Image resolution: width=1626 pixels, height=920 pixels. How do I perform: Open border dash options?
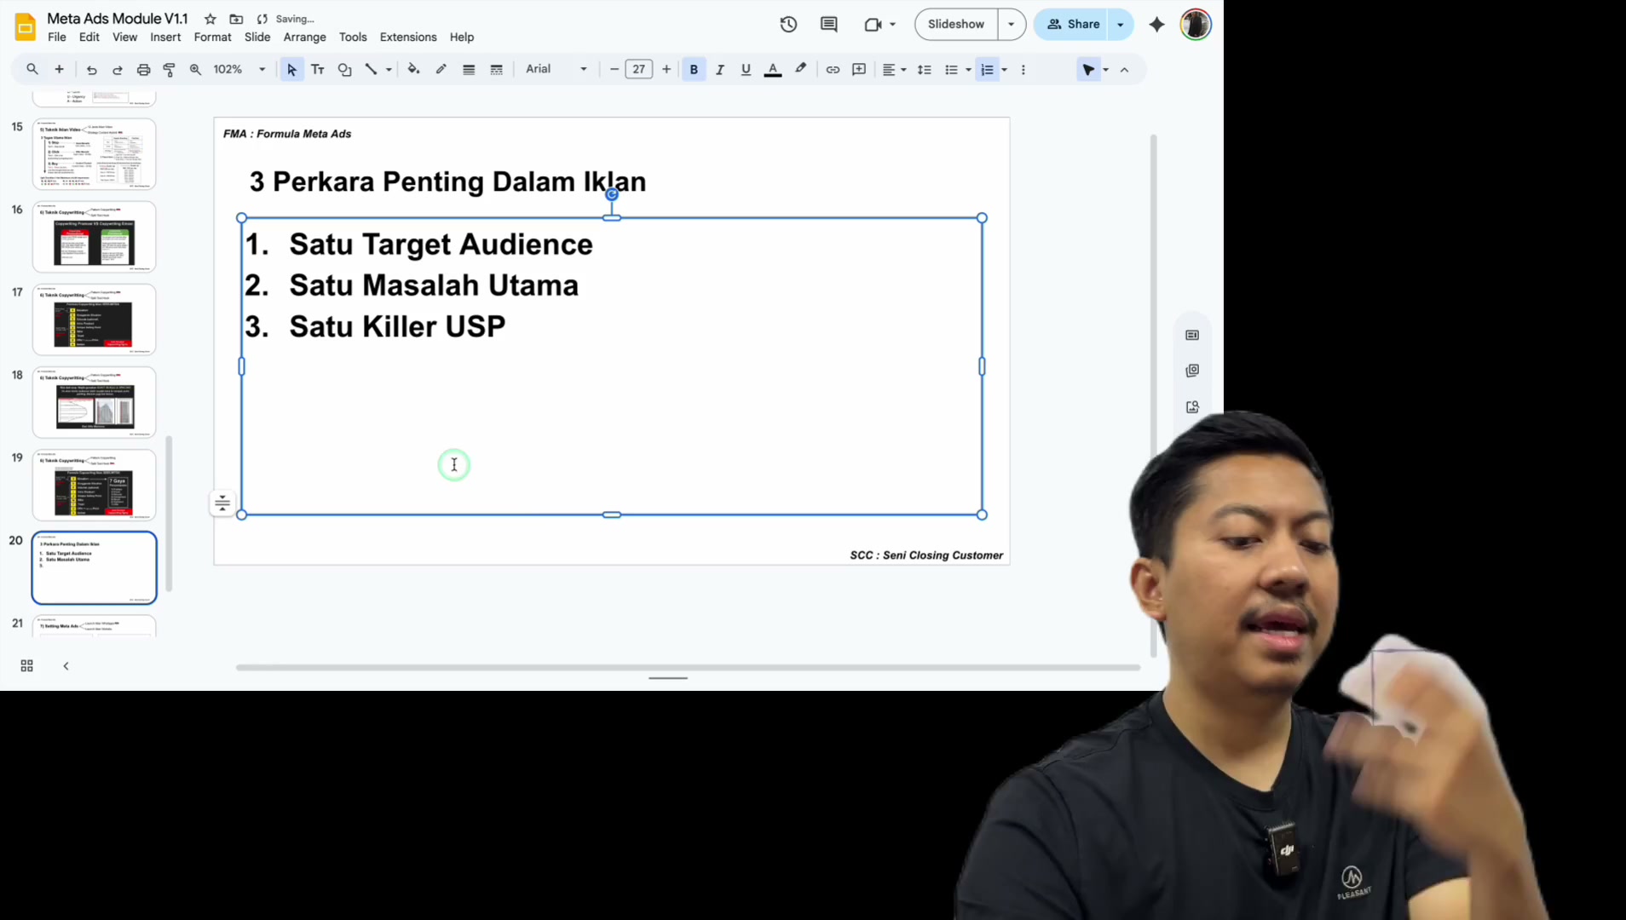click(x=496, y=70)
